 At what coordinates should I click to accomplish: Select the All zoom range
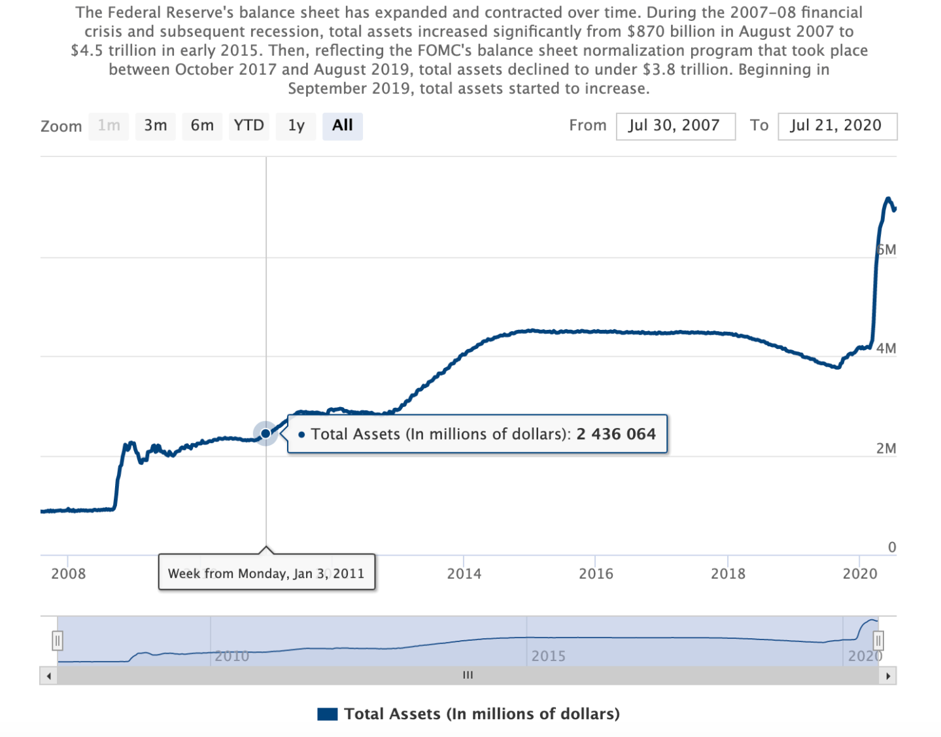pyautogui.click(x=342, y=126)
